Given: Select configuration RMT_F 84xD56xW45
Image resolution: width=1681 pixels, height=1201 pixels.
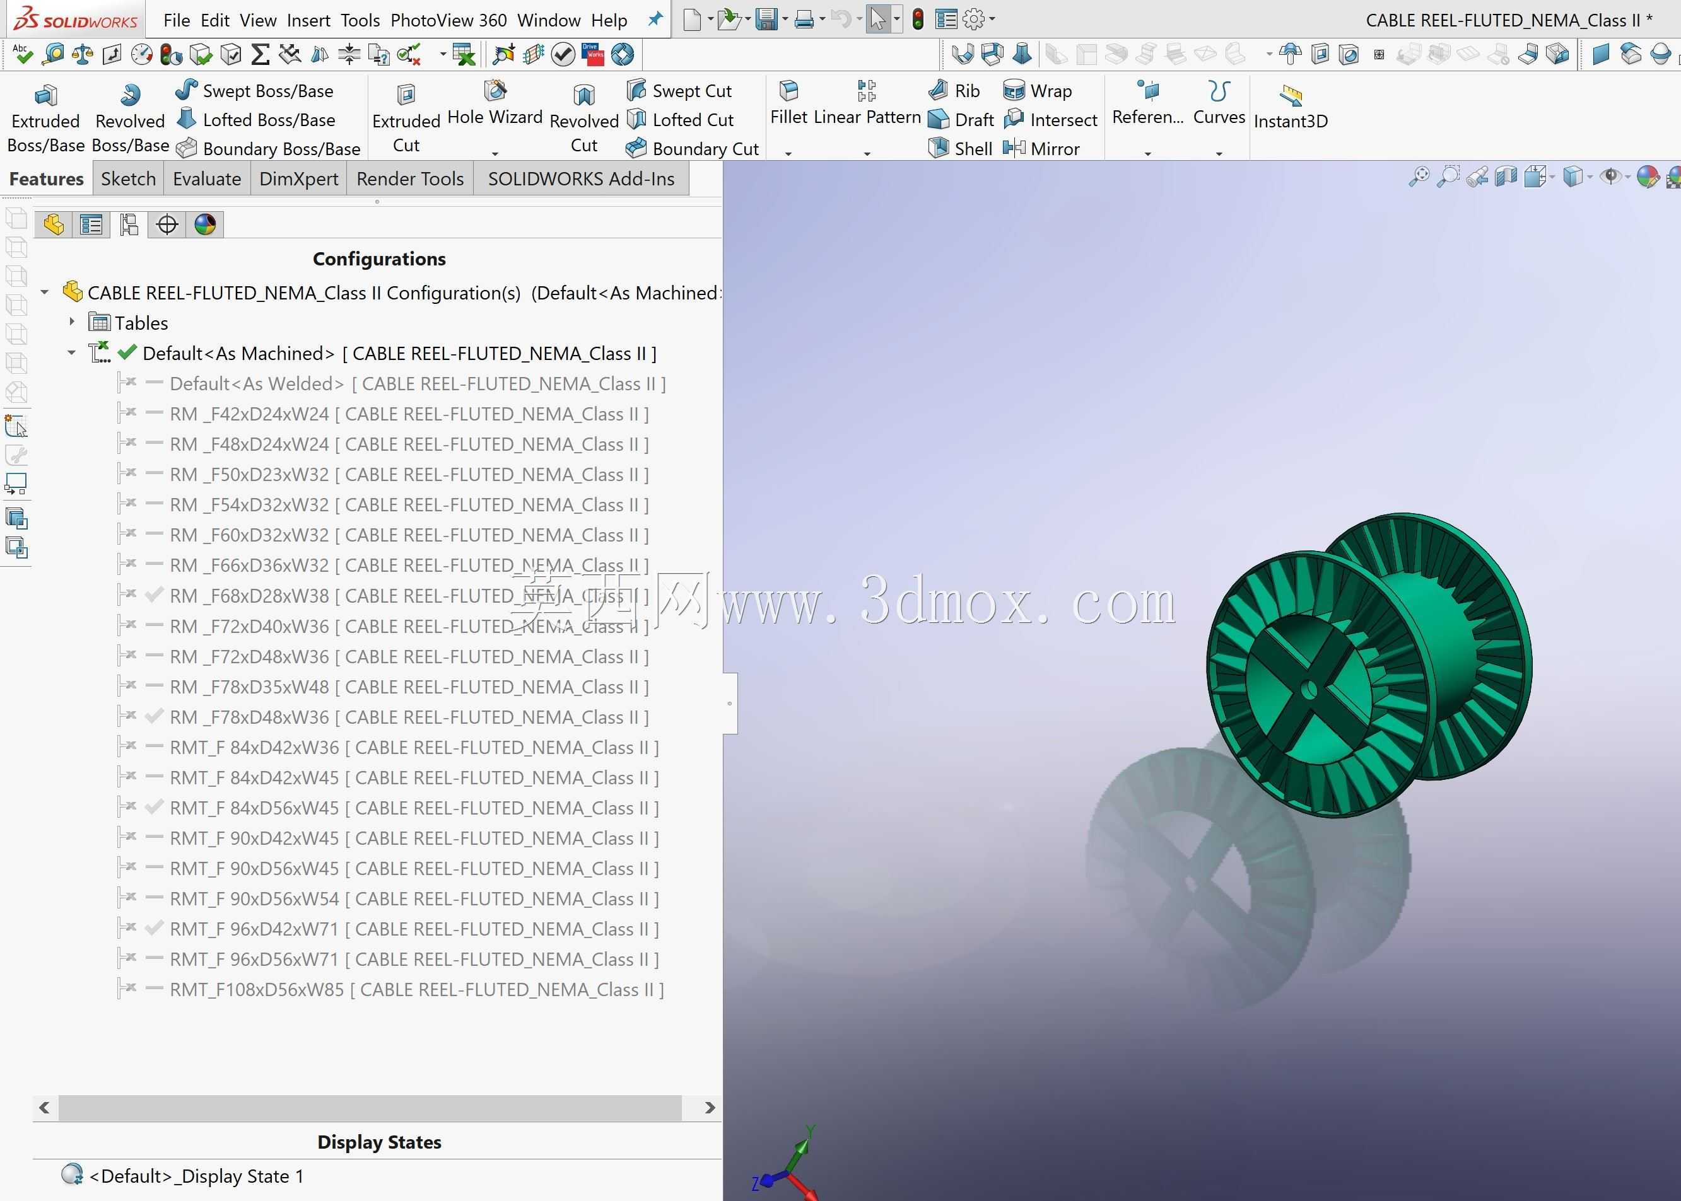Looking at the screenshot, I should click(x=414, y=808).
